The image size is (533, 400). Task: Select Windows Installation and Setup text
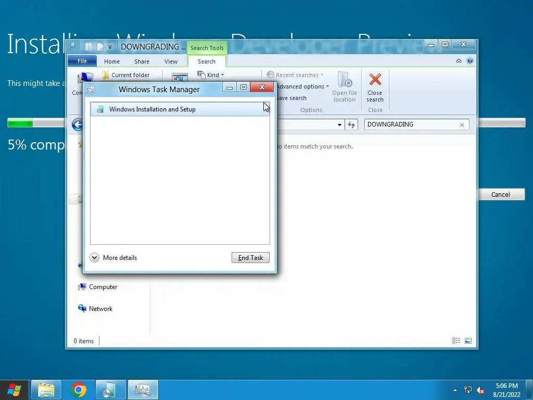pyautogui.click(x=153, y=109)
